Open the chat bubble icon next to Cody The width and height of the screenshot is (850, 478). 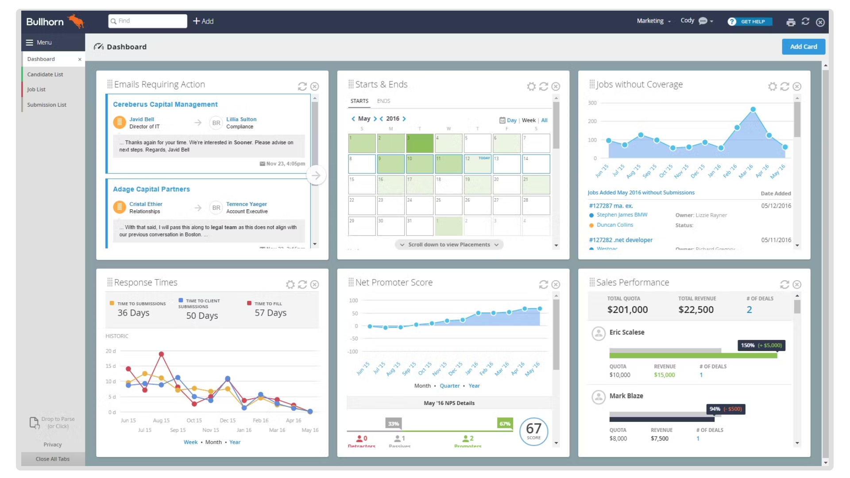[x=703, y=21]
